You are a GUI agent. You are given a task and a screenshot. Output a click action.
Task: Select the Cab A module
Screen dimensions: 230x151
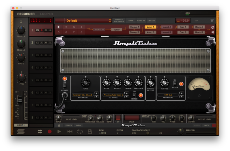coord(183,27)
